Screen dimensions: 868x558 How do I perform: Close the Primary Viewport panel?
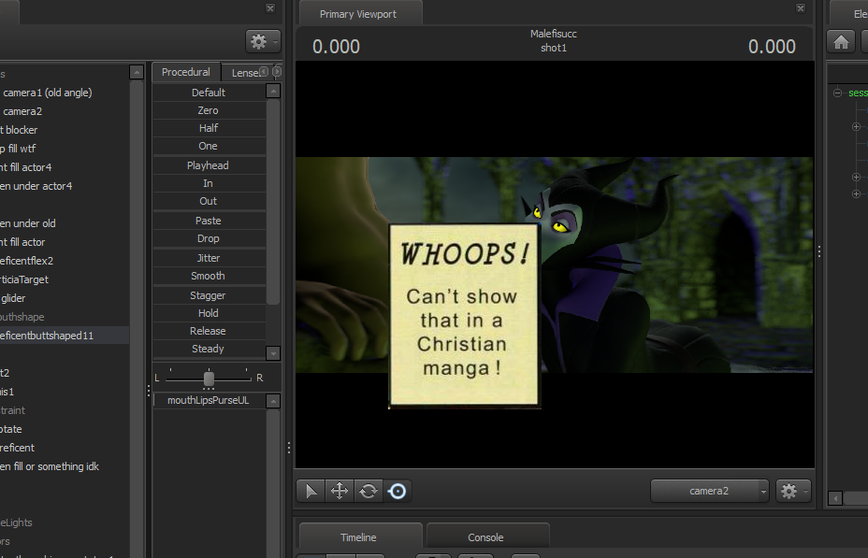[x=801, y=7]
